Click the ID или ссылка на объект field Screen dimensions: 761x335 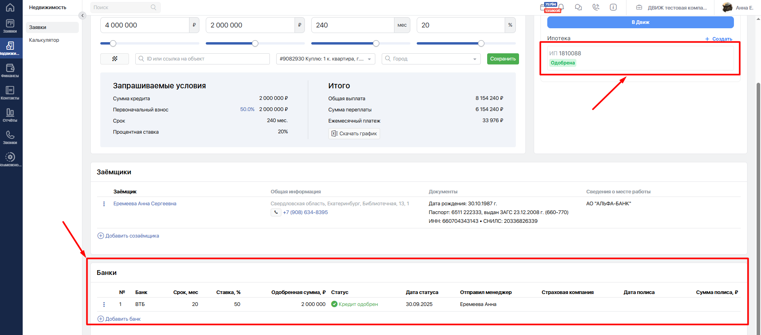click(x=203, y=59)
